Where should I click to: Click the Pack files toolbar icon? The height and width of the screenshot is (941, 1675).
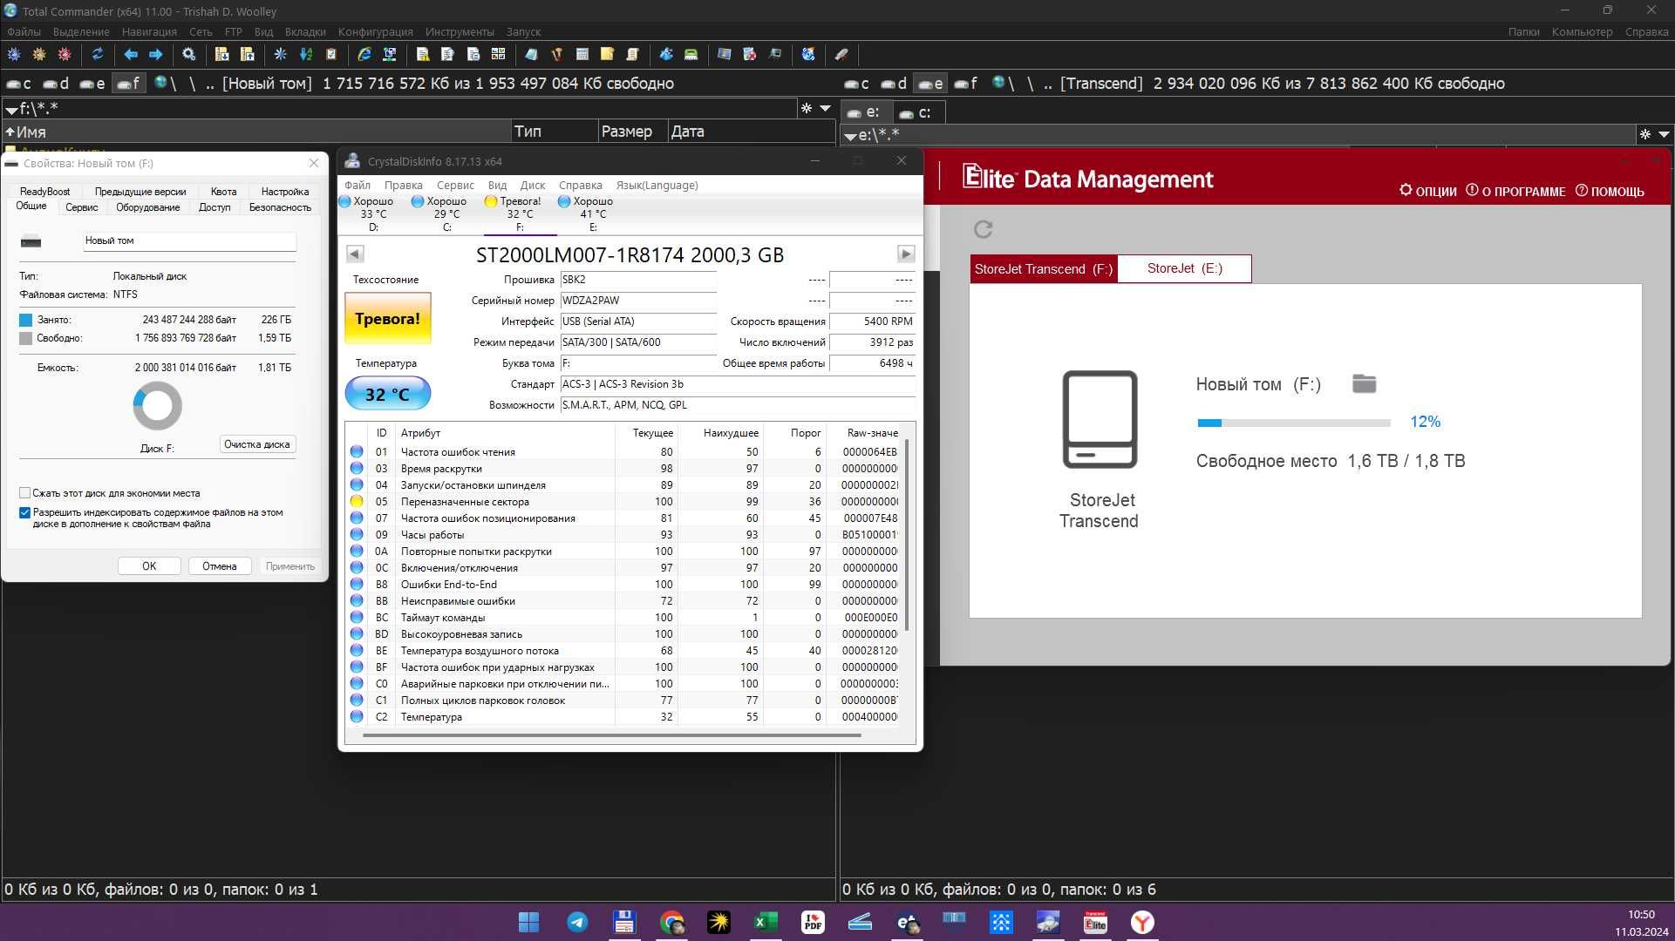click(221, 54)
